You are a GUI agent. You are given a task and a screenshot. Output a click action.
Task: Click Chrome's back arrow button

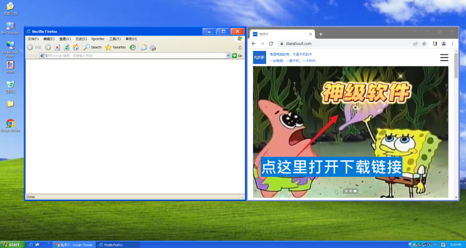[254, 44]
